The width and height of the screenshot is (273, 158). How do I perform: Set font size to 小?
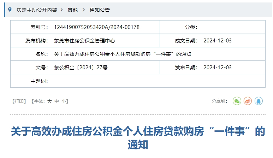(64, 101)
